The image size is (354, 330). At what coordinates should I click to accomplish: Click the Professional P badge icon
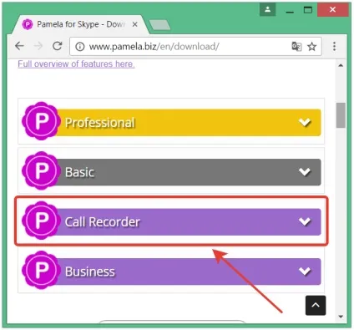(41, 121)
